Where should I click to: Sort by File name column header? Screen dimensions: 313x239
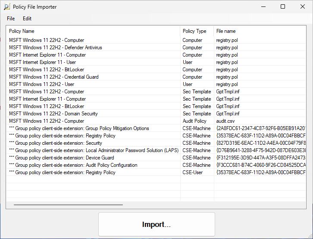tap(260, 31)
